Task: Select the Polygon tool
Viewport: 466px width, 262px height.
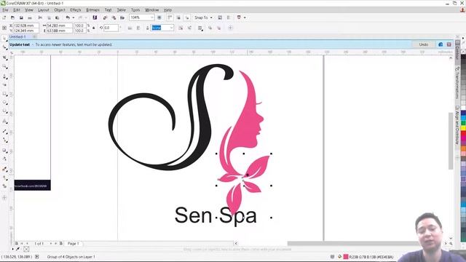Action: [x=4, y=111]
